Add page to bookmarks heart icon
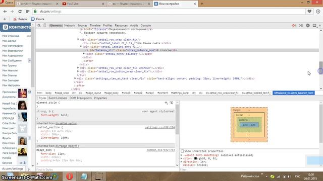The image size is (323, 181). pyautogui.click(x=309, y=11)
